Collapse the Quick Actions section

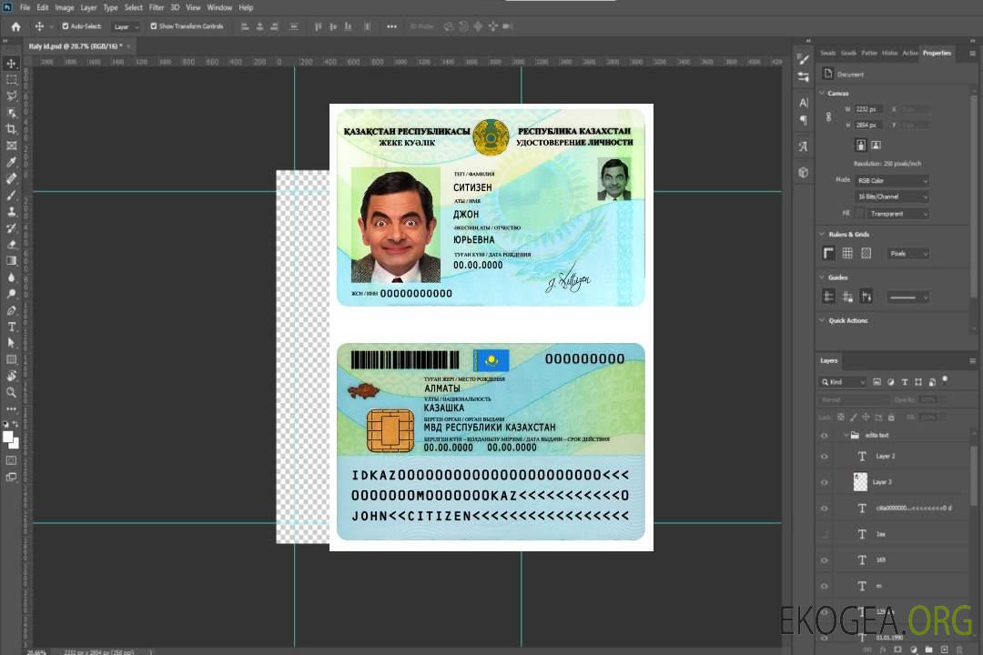(x=822, y=320)
